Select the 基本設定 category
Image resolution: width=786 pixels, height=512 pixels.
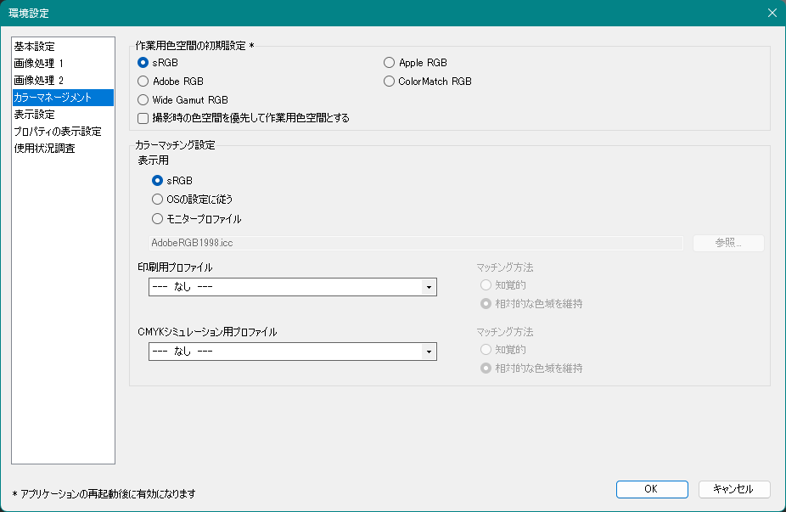click(x=35, y=47)
